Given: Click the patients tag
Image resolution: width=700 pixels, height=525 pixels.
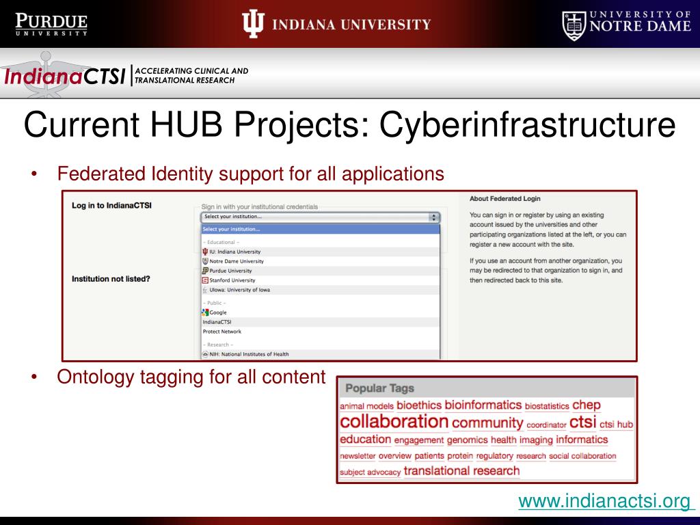Looking at the screenshot, I should click(429, 456).
